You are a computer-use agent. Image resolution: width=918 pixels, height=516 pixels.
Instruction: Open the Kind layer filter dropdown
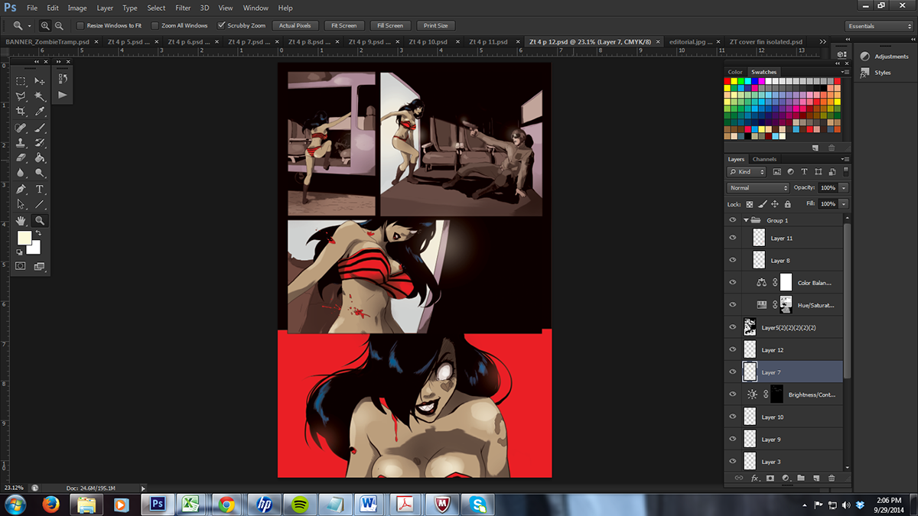(x=747, y=172)
